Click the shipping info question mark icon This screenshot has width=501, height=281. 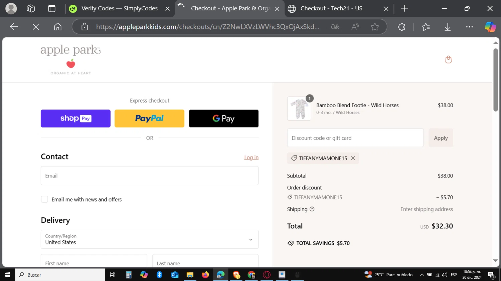[x=312, y=209]
